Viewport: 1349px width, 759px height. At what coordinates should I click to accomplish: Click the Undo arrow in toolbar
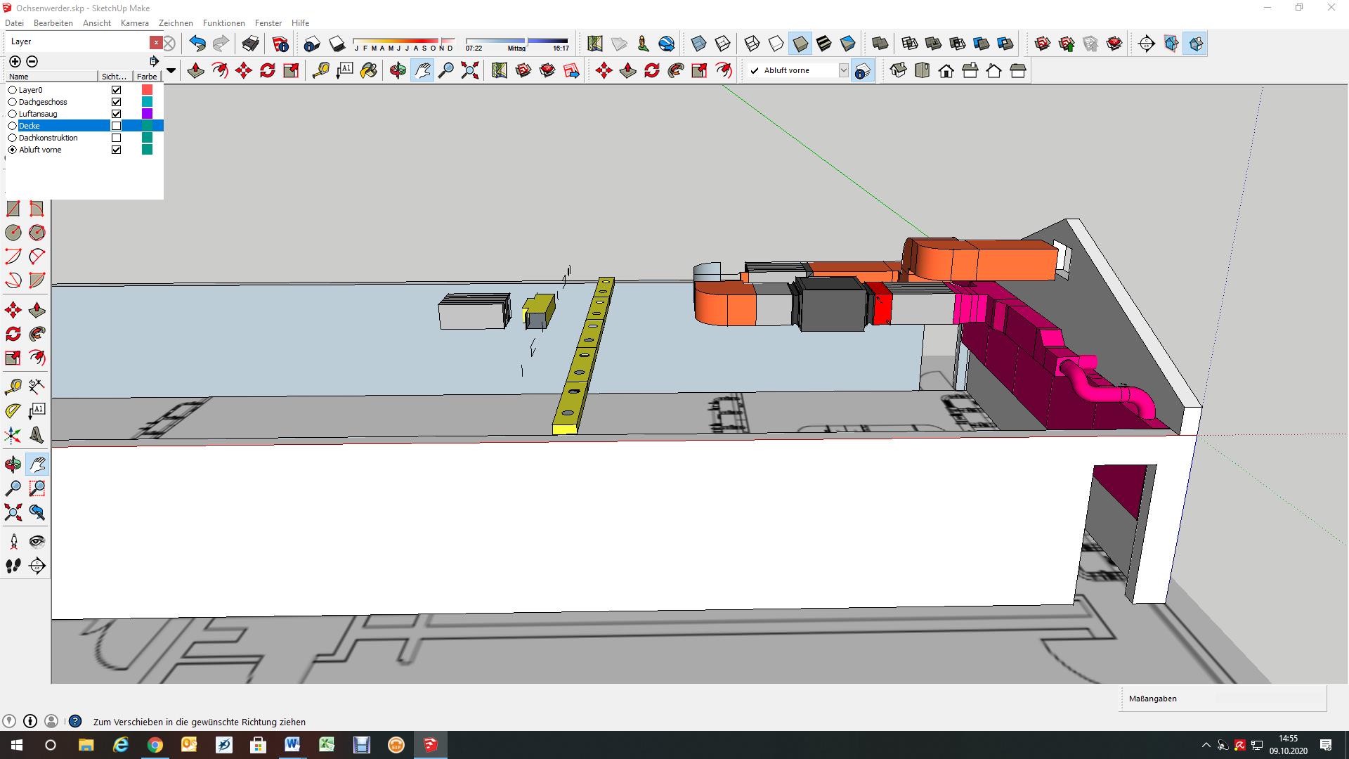pyautogui.click(x=197, y=44)
